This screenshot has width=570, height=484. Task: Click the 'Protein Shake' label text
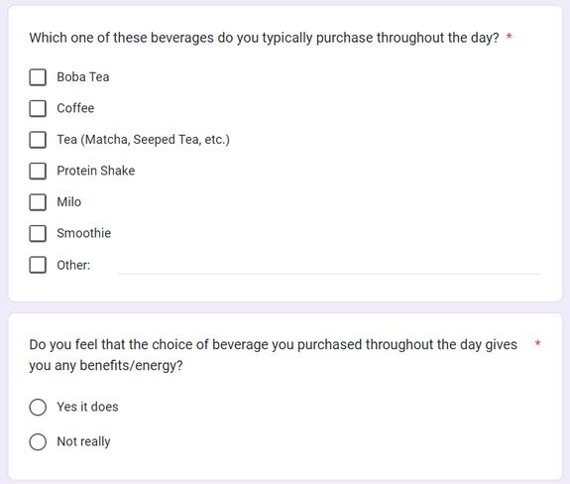pos(96,171)
